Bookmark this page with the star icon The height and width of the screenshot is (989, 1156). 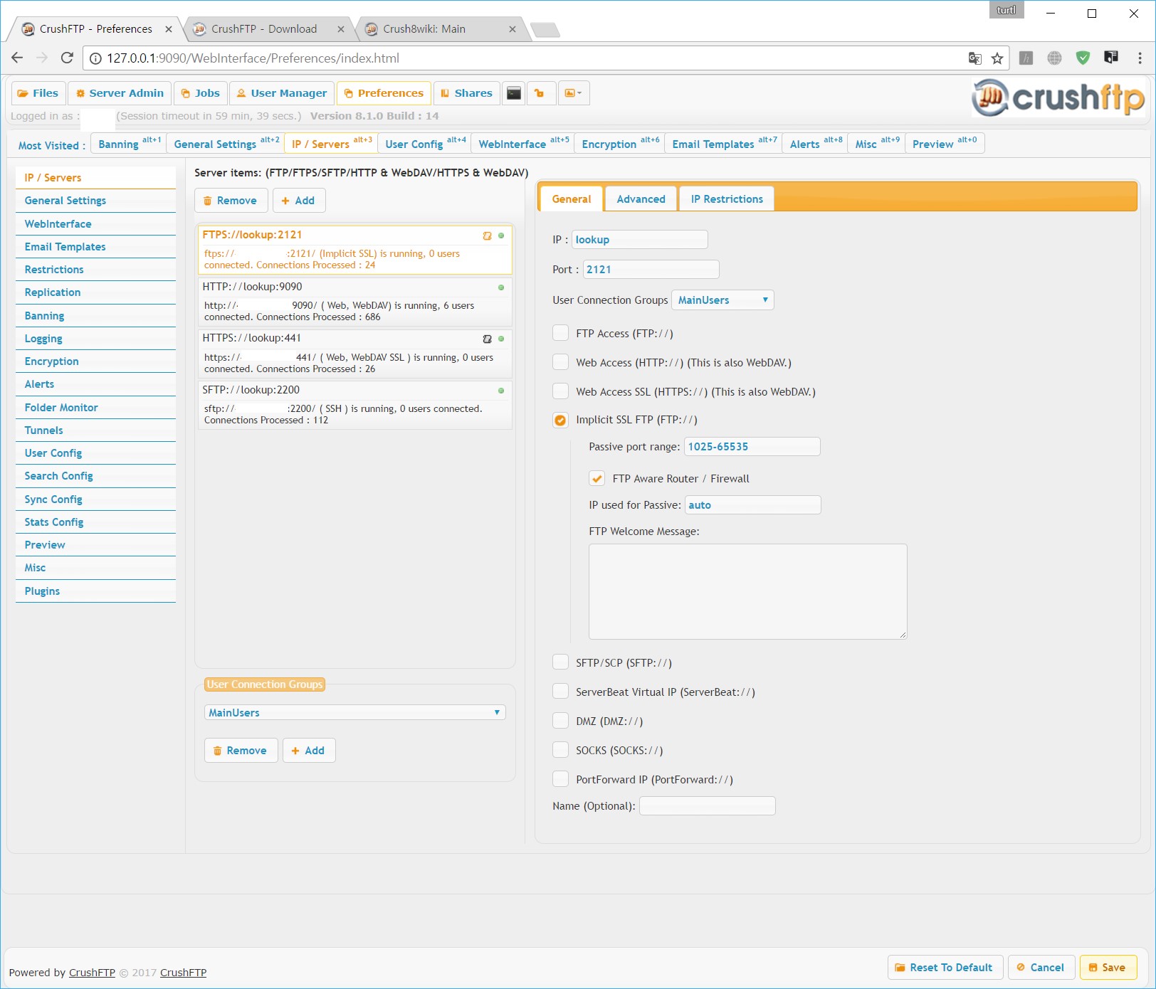997,58
